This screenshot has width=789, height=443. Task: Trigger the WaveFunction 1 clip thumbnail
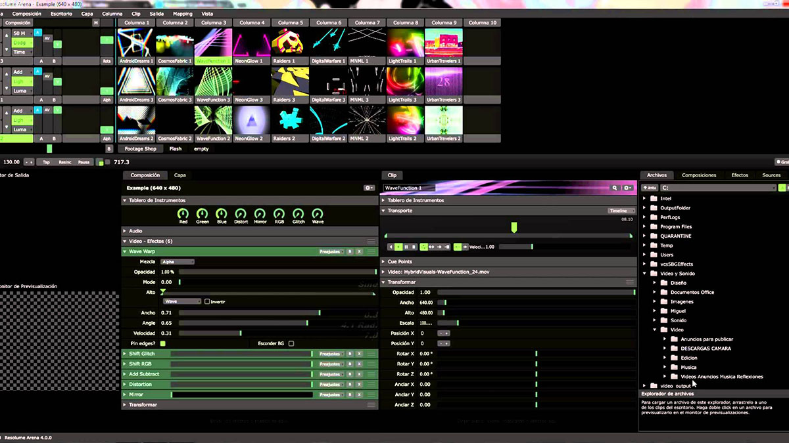213,44
